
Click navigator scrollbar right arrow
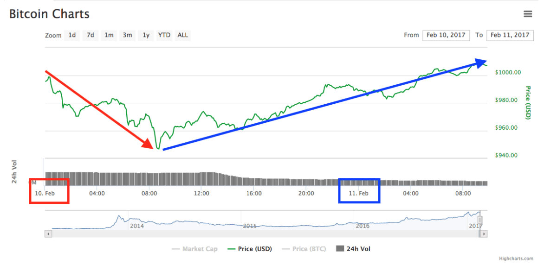[484, 234]
